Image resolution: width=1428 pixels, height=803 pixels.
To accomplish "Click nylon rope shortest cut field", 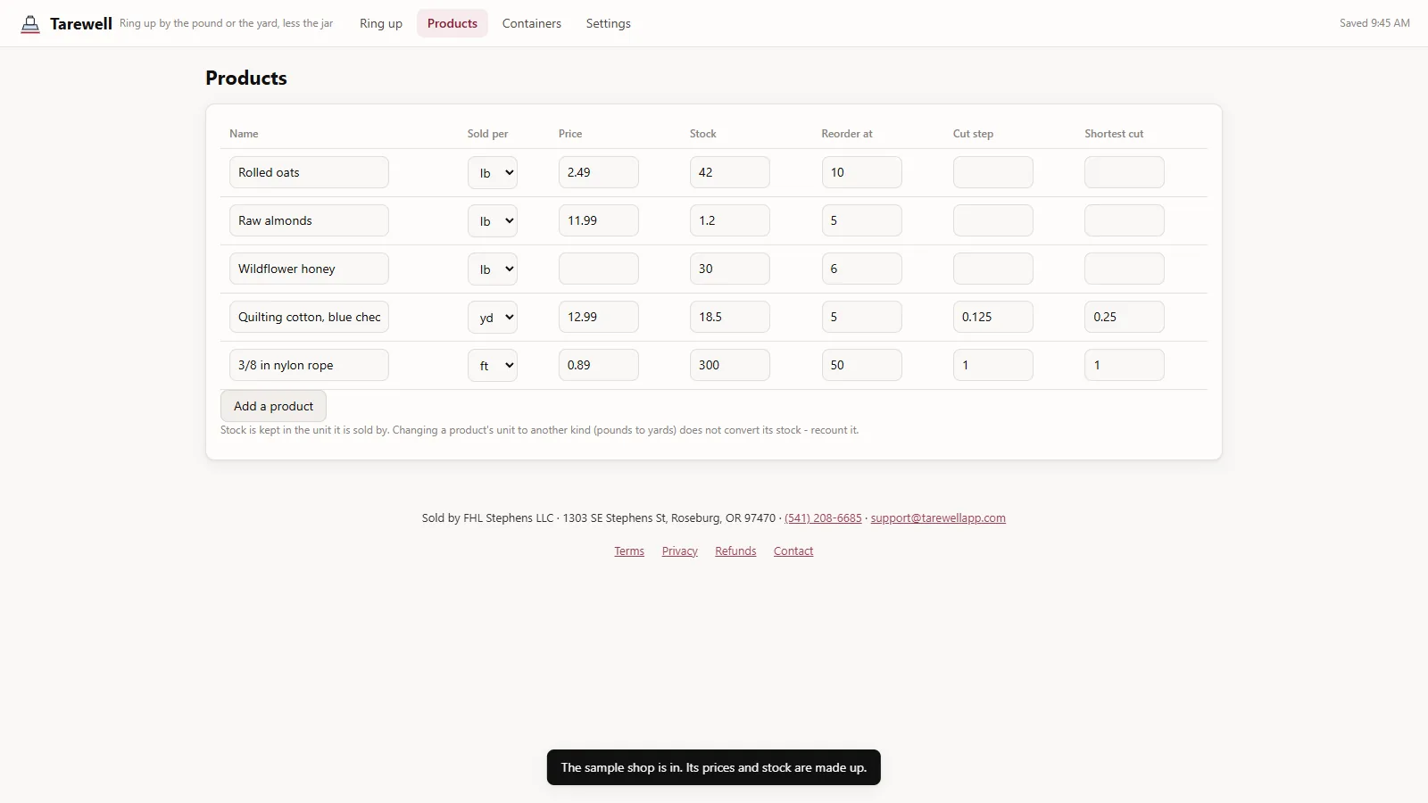I will [1125, 365].
